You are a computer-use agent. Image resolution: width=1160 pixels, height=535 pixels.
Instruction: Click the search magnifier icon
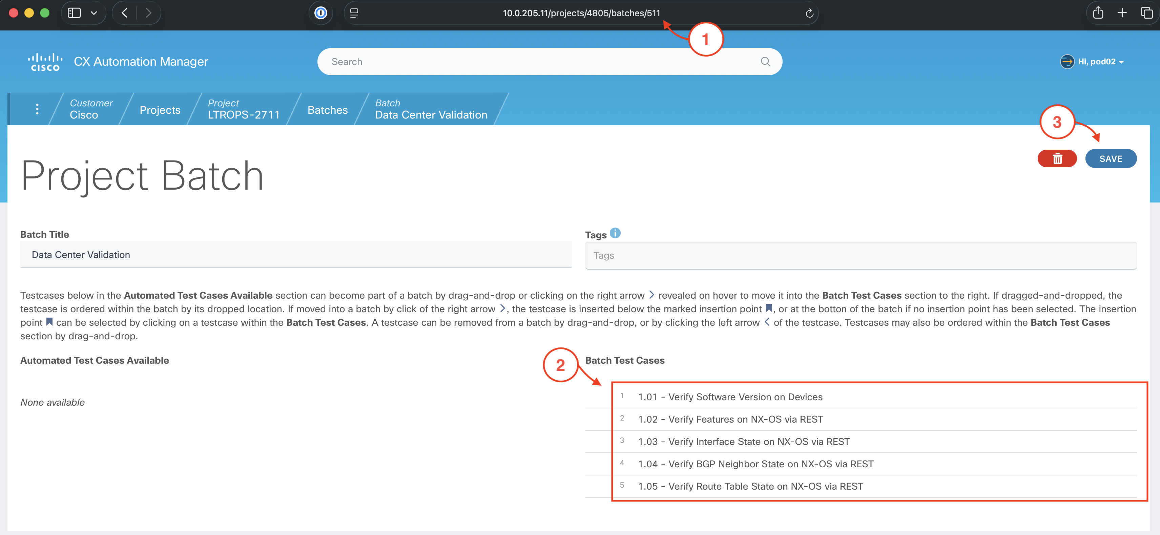[765, 62]
